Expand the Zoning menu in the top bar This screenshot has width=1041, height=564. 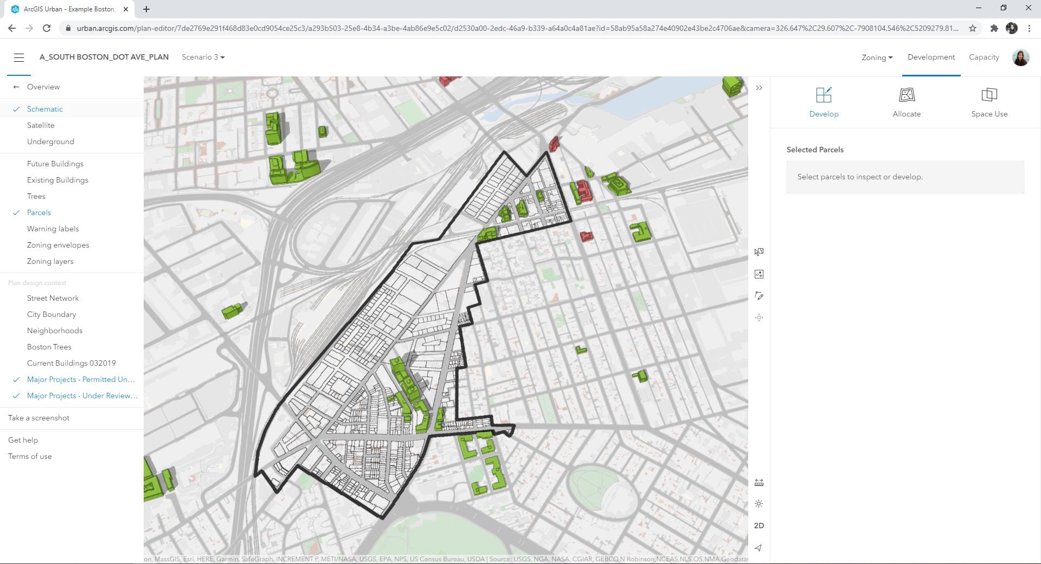point(876,57)
